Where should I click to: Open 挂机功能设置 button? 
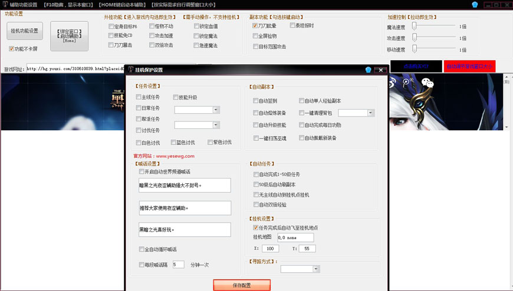(x=25, y=31)
